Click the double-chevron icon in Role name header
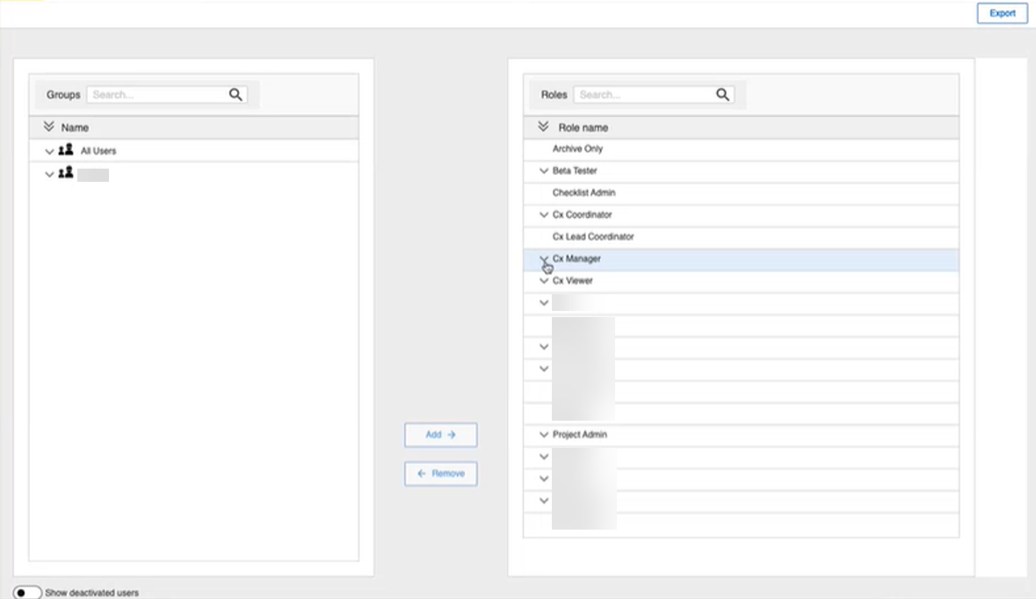Viewport: 1036px width, 599px height. pos(543,127)
